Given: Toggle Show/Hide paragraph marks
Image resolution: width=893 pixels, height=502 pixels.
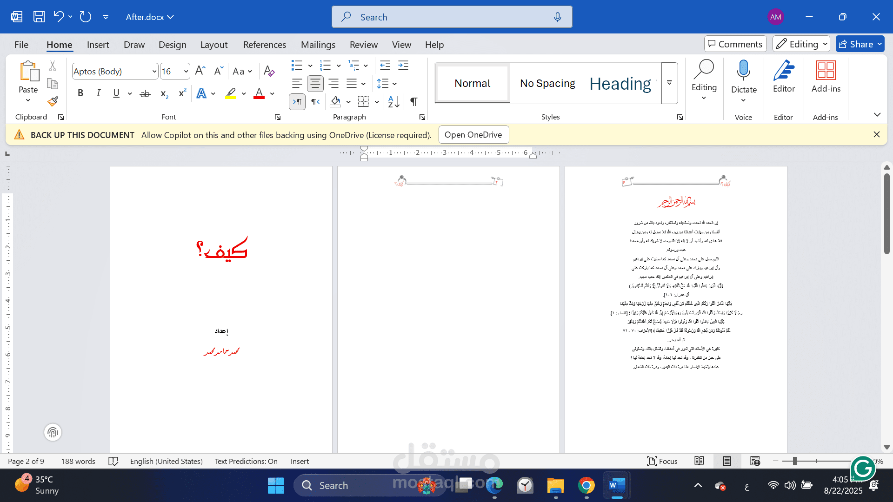Looking at the screenshot, I should (x=413, y=102).
